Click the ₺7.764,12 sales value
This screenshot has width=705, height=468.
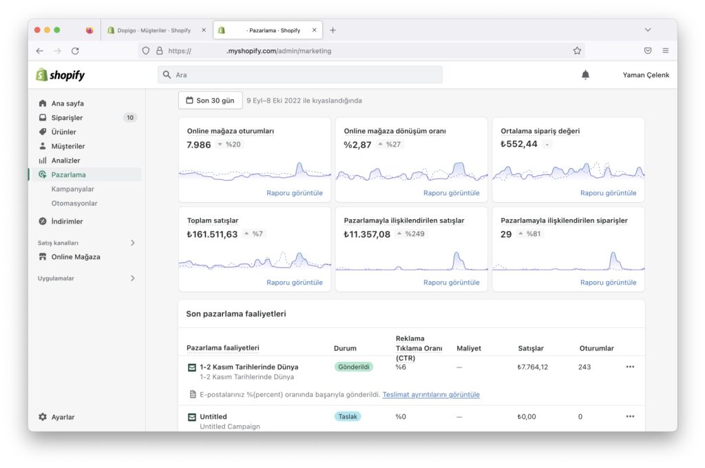(532, 367)
